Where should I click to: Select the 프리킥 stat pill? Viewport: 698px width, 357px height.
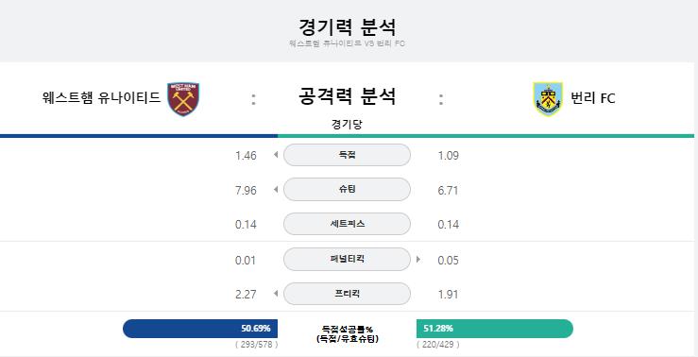tap(347, 294)
